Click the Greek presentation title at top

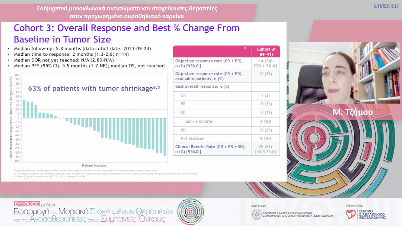coord(127,12)
